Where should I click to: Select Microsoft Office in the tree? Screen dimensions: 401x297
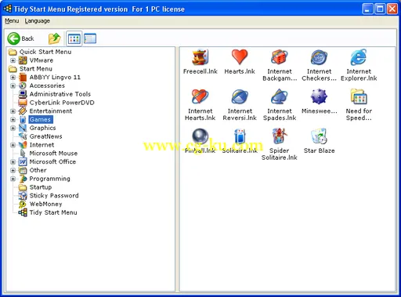(x=52, y=162)
